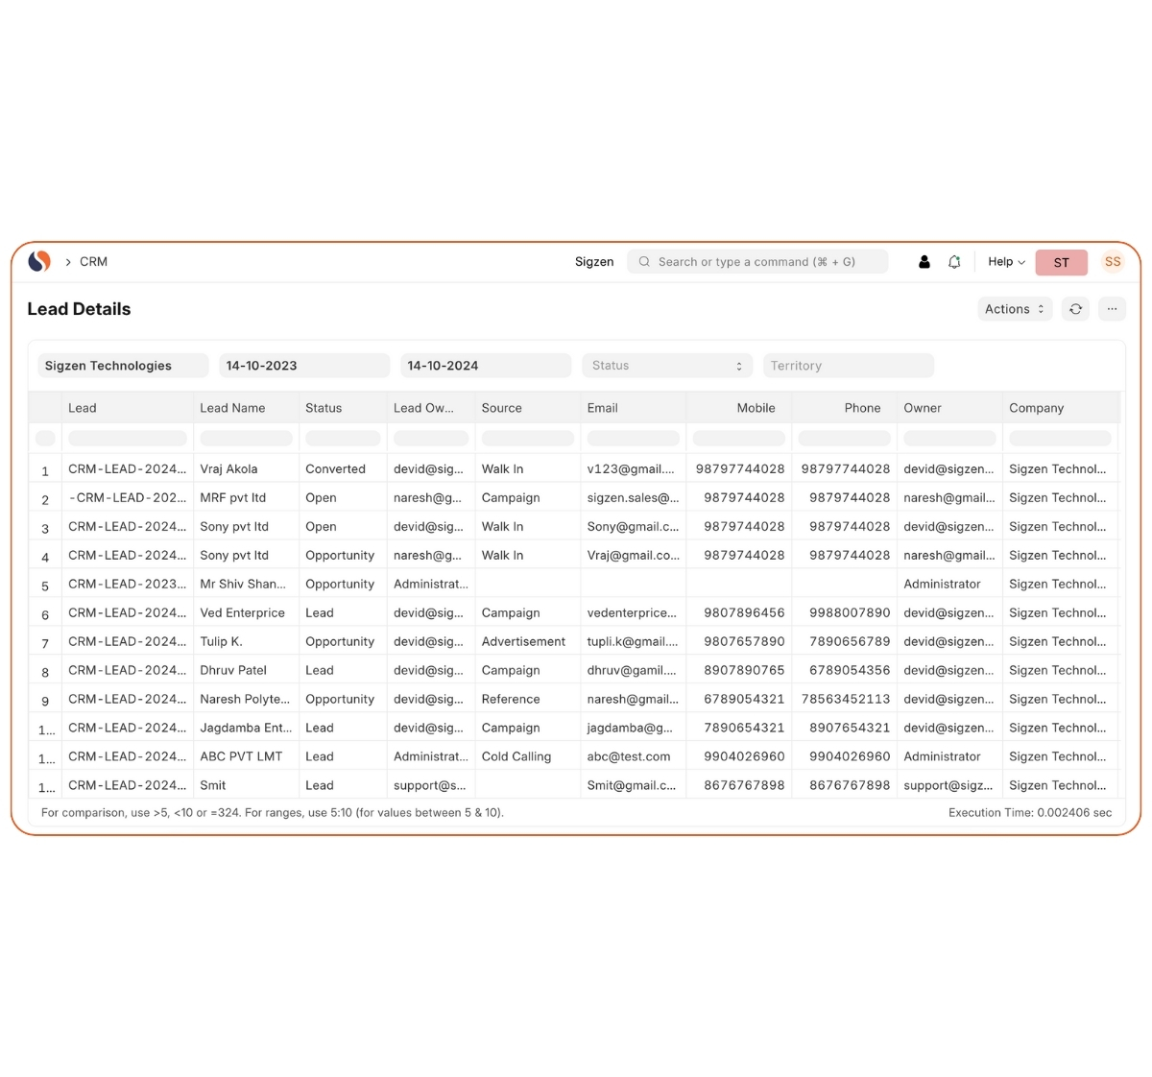The image size is (1152, 1077).
Task: Click the refresh report icon
Action: click(1075, 309)
